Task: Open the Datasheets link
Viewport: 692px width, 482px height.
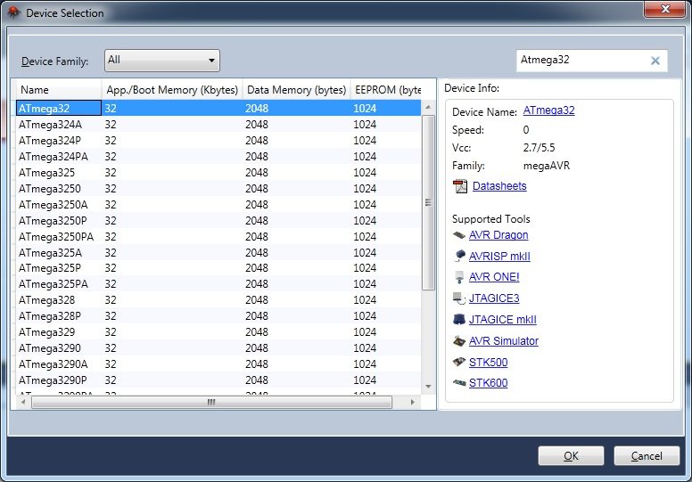Action: point(499,186)
